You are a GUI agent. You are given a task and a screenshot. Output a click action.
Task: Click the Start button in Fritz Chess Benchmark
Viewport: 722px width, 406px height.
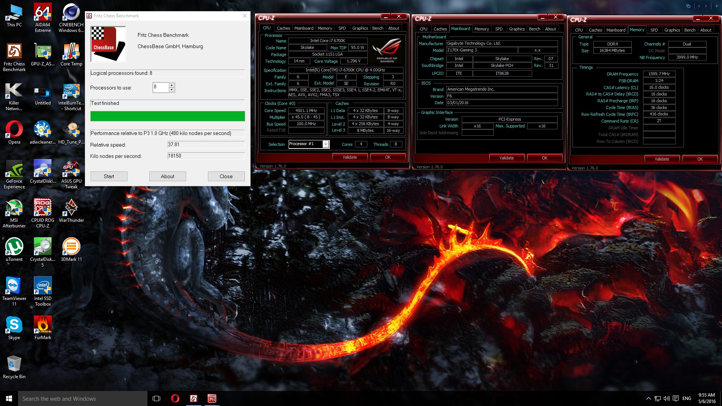point(109,176)
